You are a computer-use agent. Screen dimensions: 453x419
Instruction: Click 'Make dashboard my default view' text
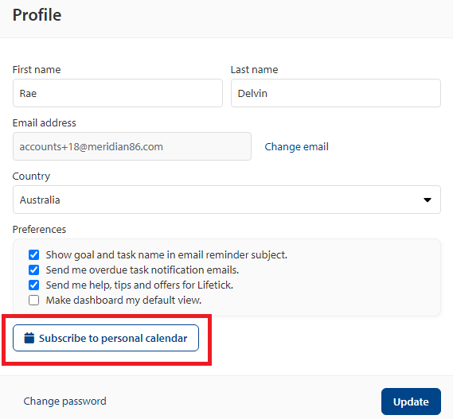coord(123,301)
